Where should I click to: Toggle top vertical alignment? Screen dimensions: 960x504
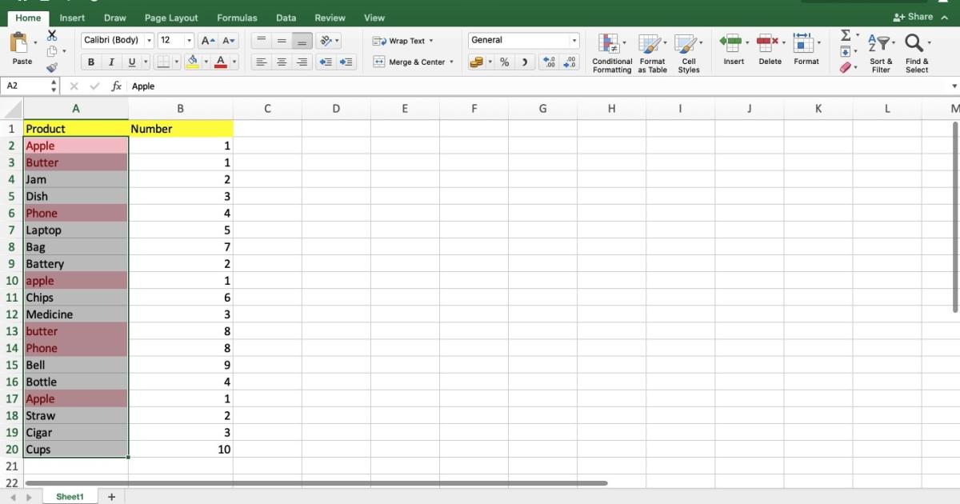[261, 40]
